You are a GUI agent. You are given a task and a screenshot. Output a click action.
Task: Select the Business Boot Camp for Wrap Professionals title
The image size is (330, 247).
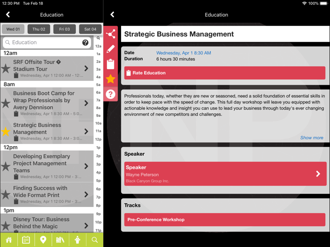coord(44,100)
